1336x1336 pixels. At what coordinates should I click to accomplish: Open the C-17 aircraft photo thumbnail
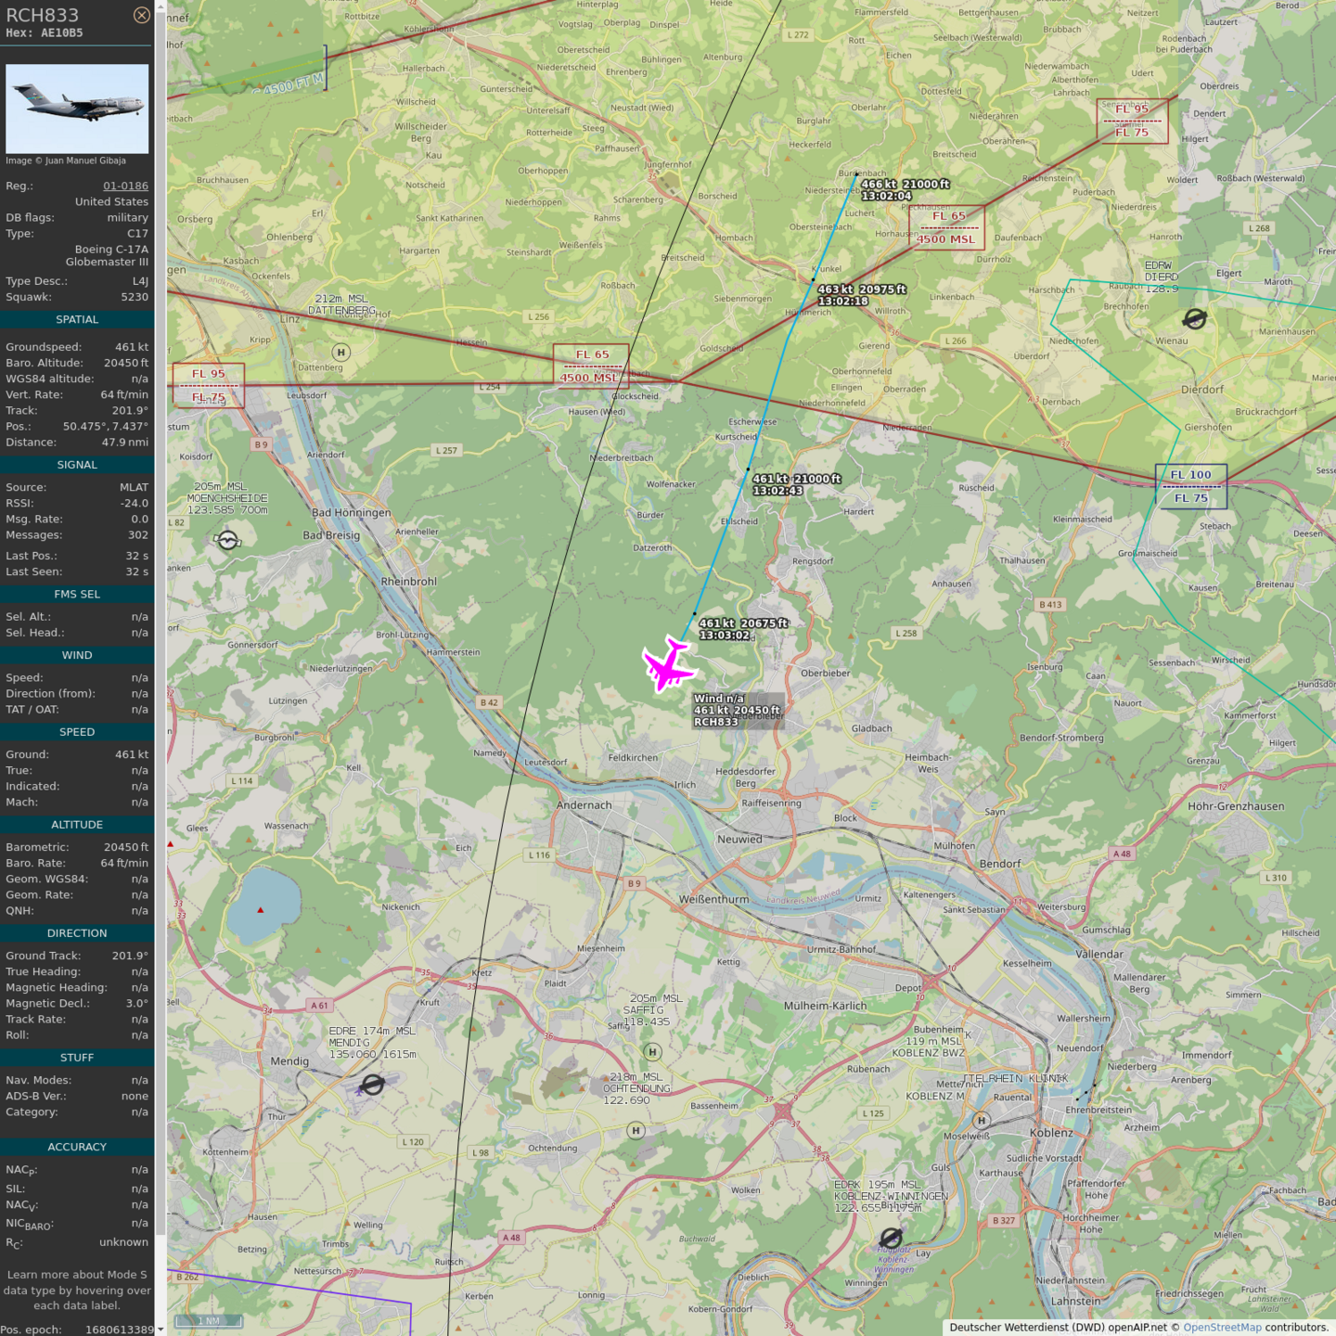coord(77,109)
